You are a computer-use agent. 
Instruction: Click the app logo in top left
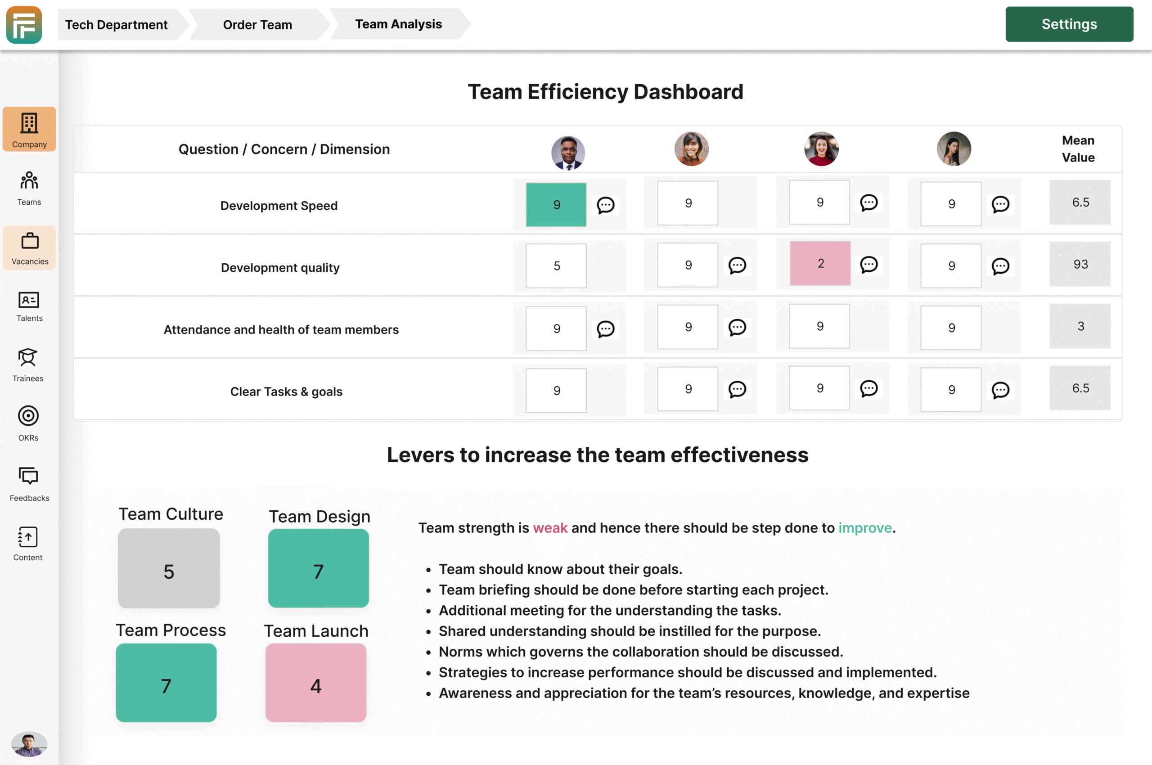tap(23, 25)
